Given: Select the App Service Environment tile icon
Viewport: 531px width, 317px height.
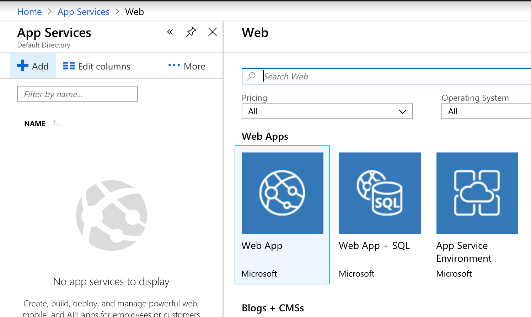Looking at the screenshot, I should tap(477, 193).
